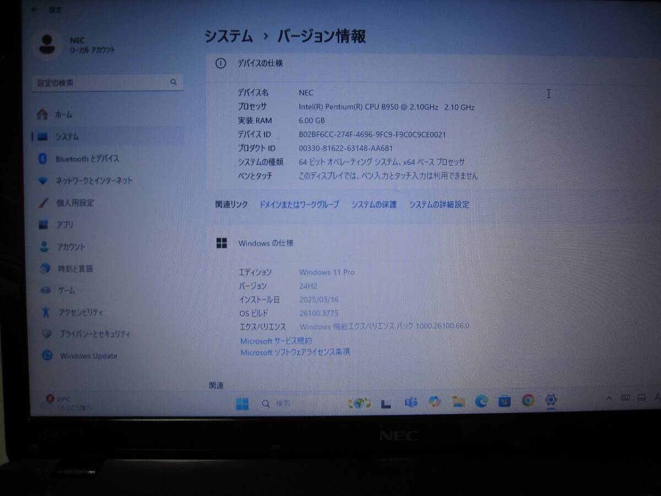Screen dimensions: 661x496
Task: Open システムの保護 link
Action: [374, 204]
